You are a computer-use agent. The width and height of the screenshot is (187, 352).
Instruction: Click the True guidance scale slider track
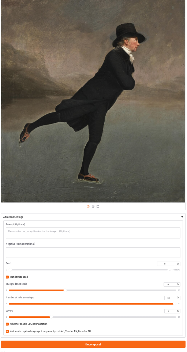(93, 290)
